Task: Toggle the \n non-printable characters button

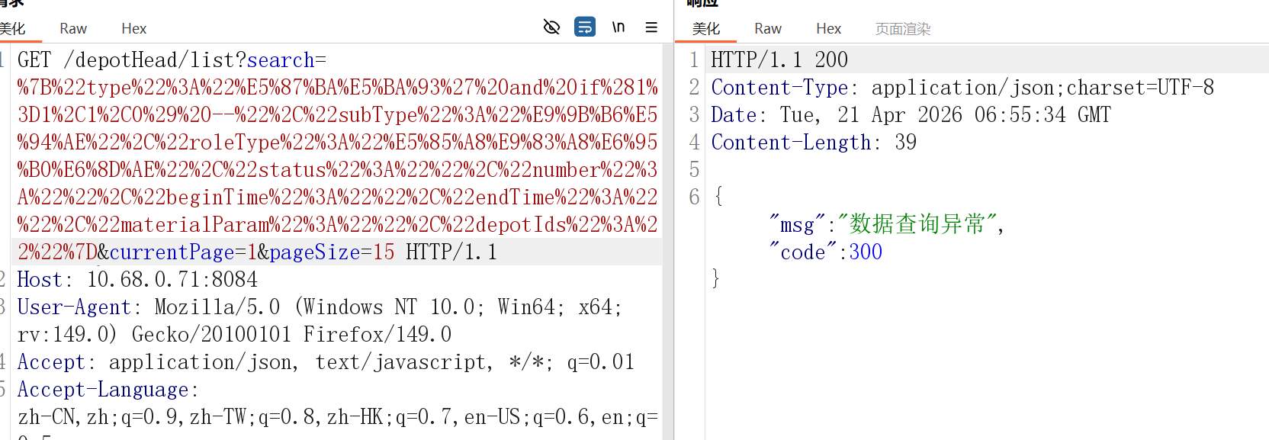Action: tap(618, 27)
